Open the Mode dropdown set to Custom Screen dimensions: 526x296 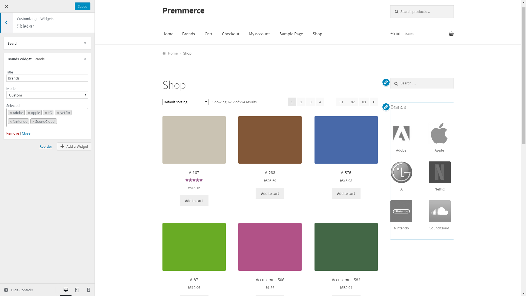(x=47, y=95)
